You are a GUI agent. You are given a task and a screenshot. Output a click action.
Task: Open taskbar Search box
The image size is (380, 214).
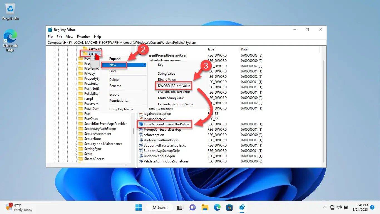160,207
